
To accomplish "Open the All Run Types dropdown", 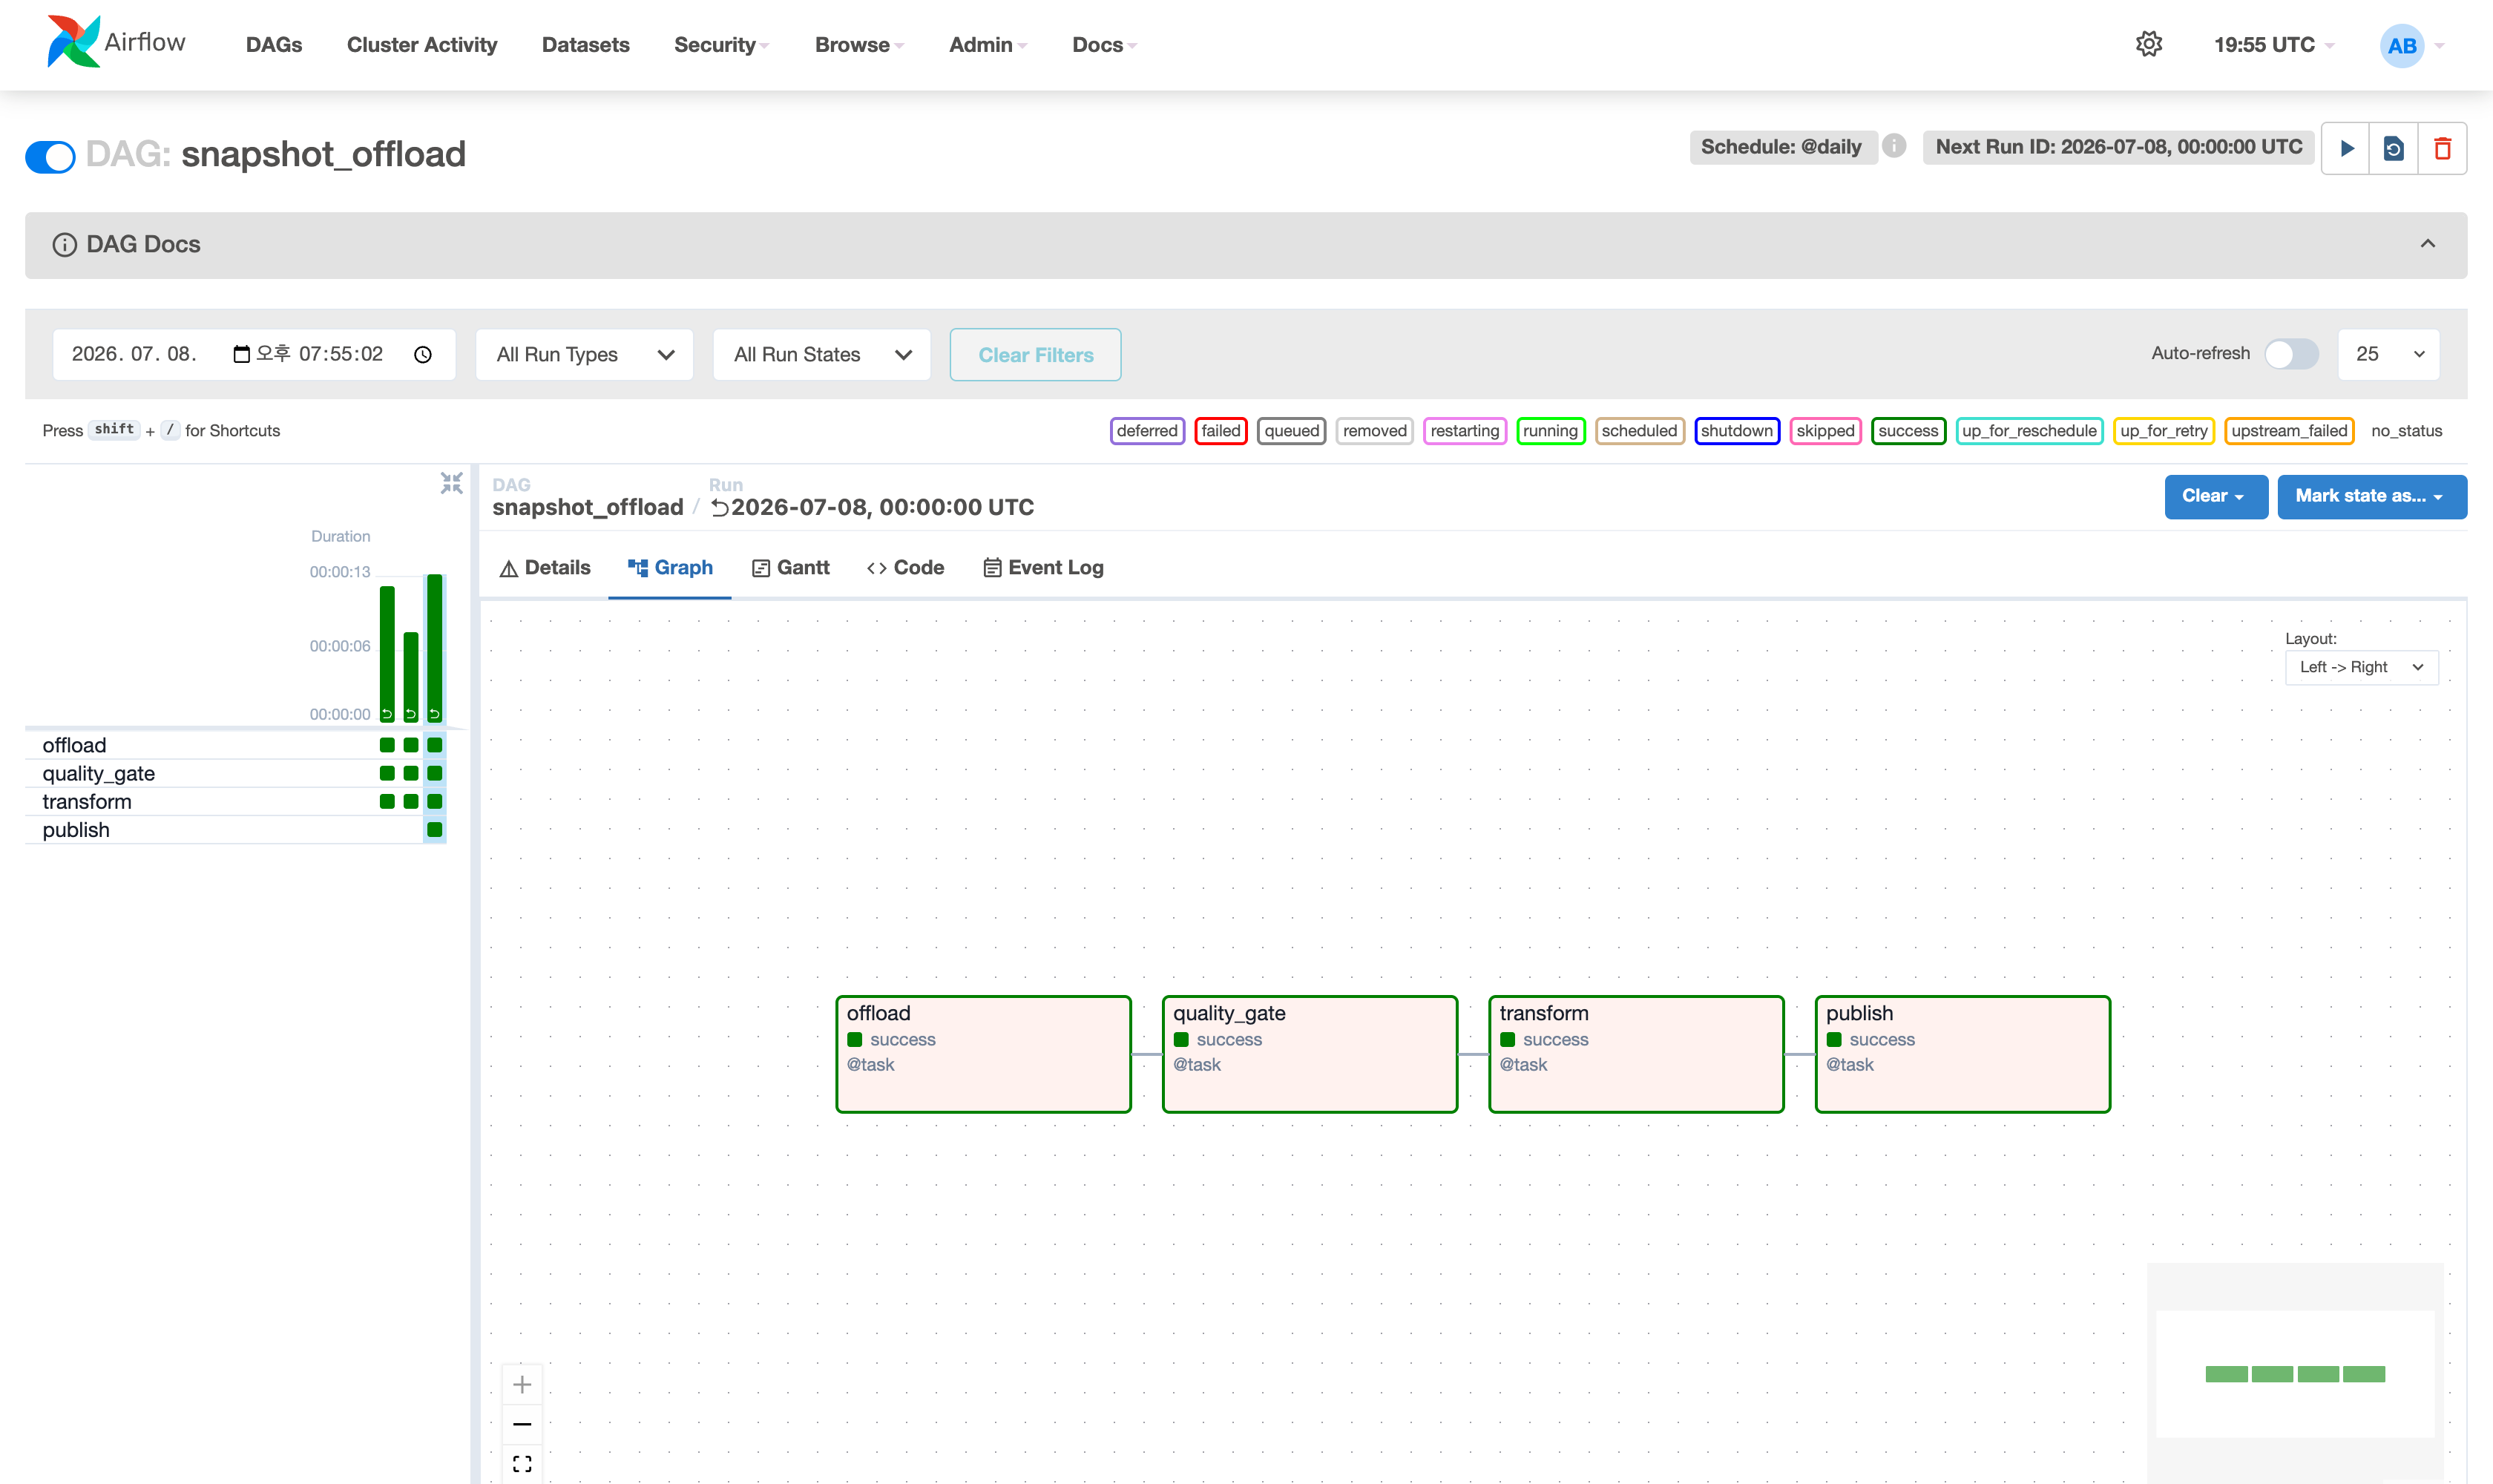I will pyautogui.click(x=585, y=354).
